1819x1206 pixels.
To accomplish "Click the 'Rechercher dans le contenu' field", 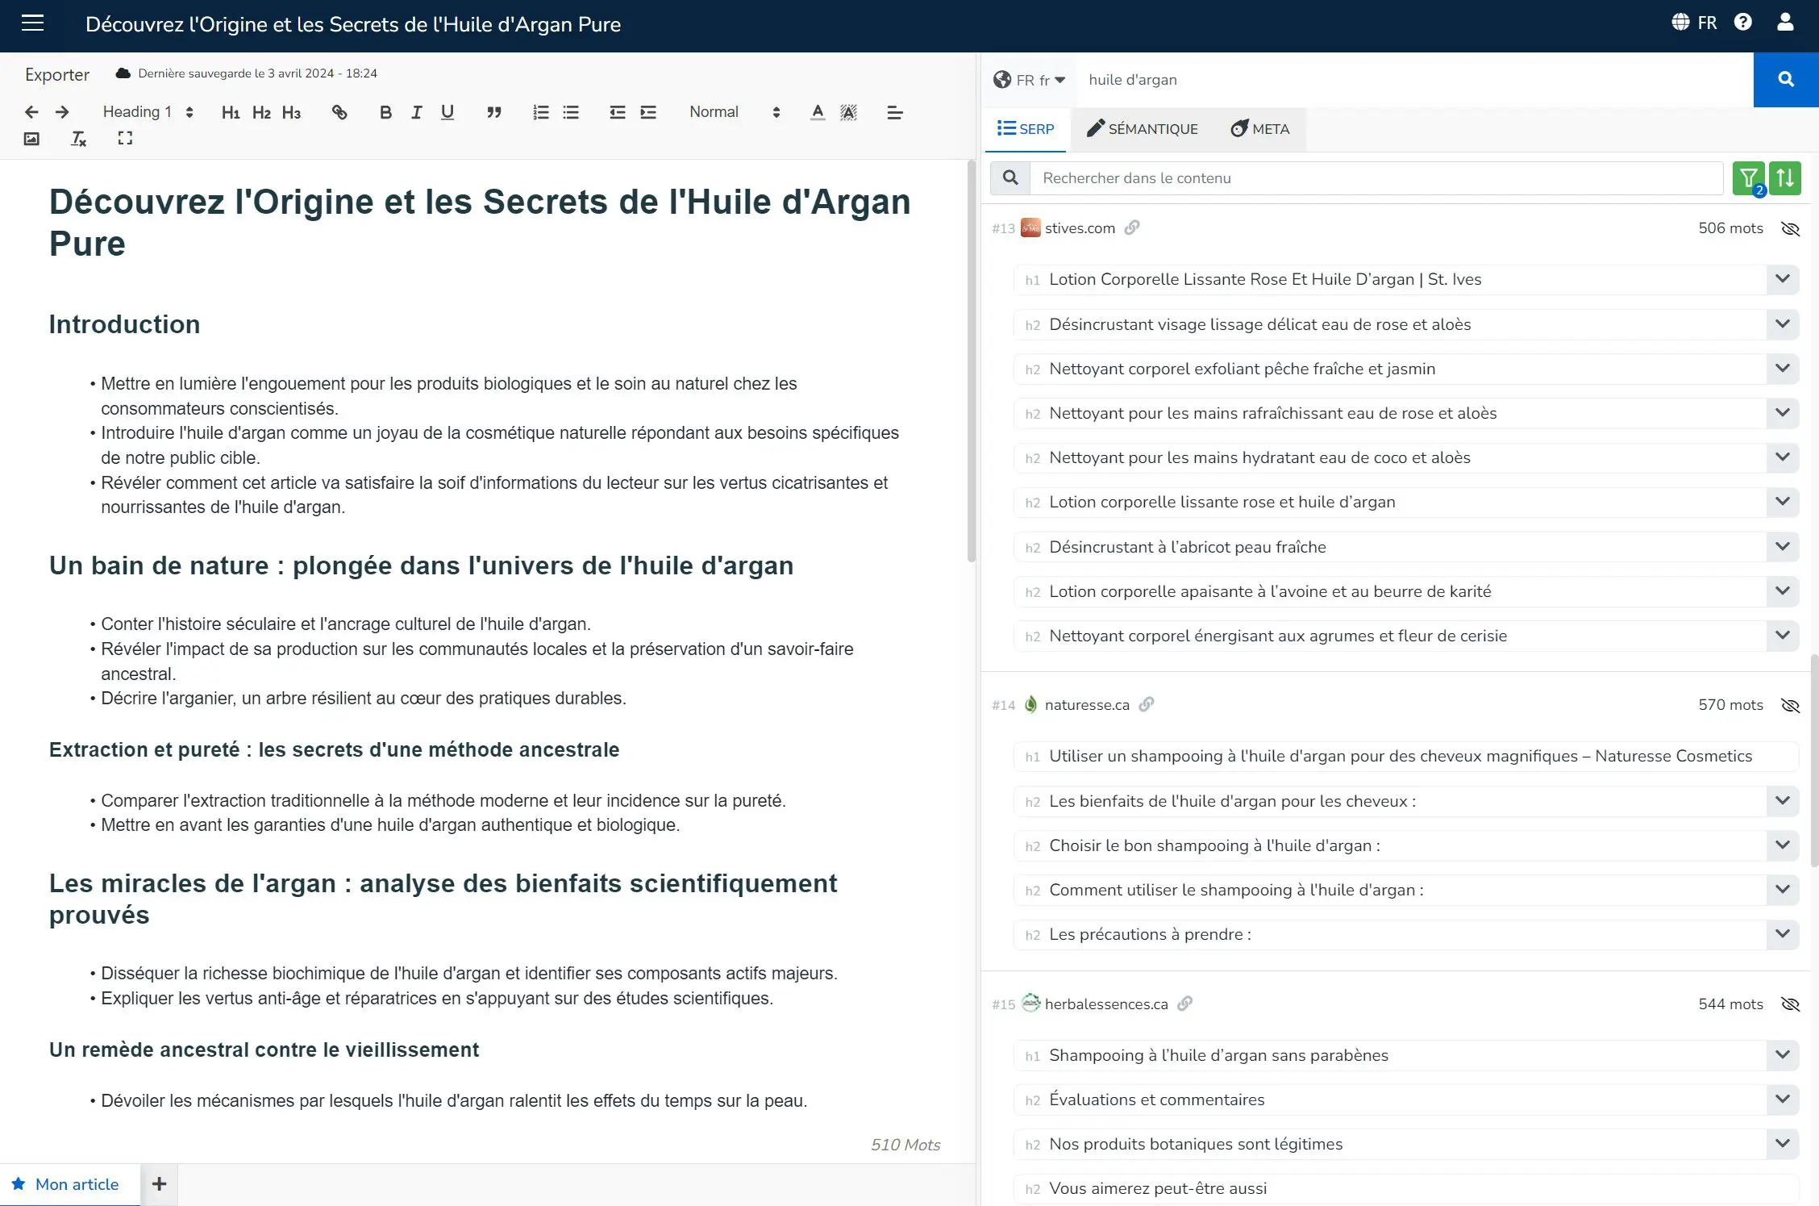I will (x=1376, y=178).
